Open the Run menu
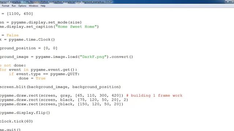 14,6
